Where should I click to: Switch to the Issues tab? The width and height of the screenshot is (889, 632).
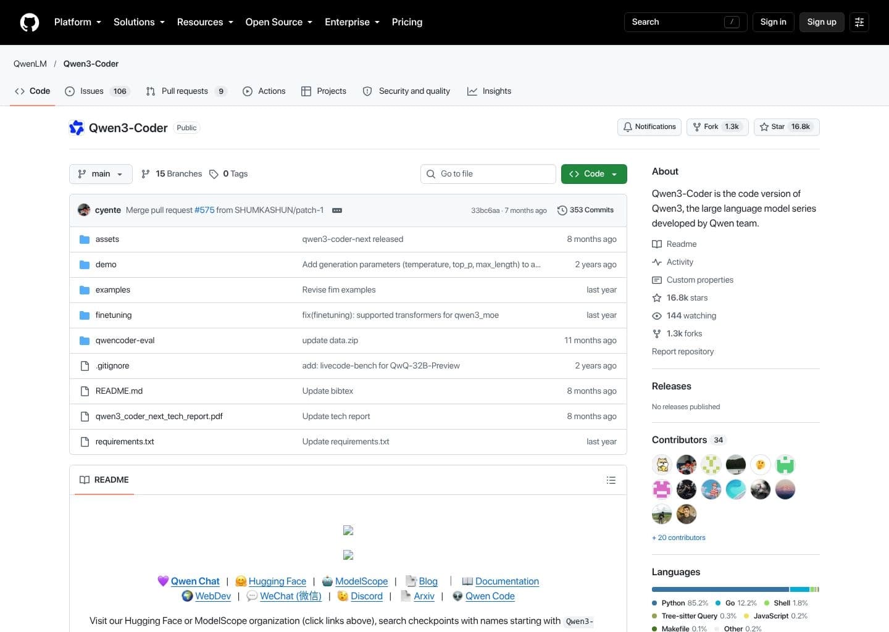click(97, 91)
